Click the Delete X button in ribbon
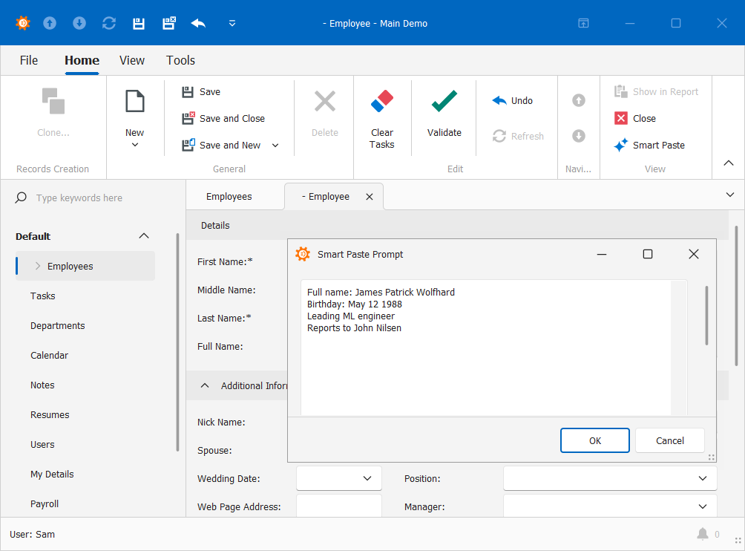The height and width of the screenshot is (551, 745). [x=325, y=113]
